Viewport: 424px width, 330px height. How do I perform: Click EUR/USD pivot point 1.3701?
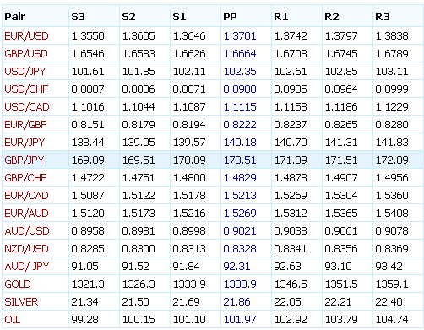coord(240,36)
